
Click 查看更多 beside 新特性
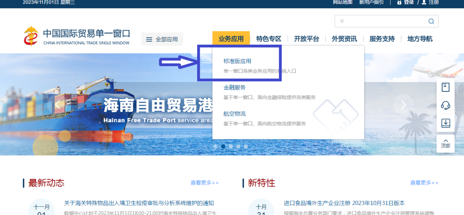(424, 183)
